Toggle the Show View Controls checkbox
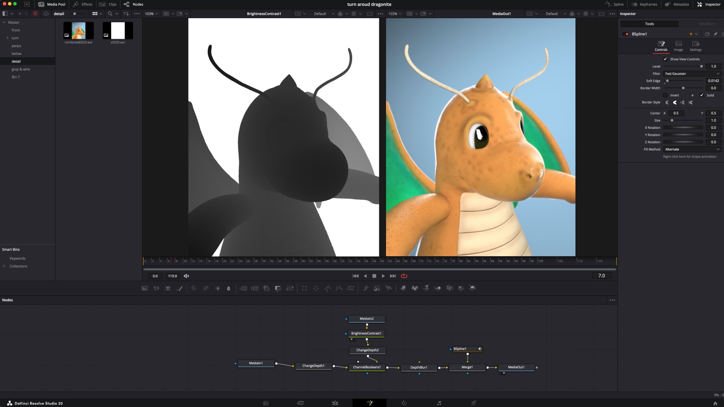This screenshot has width=724, height=407. click(666, 59)
